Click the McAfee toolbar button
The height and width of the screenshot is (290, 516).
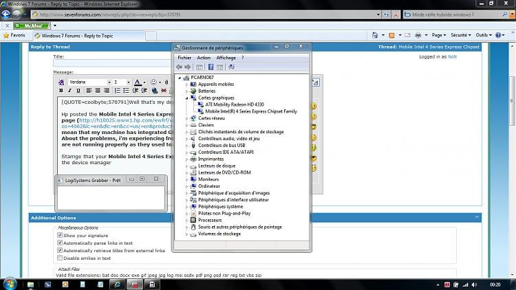pos(32,25)
